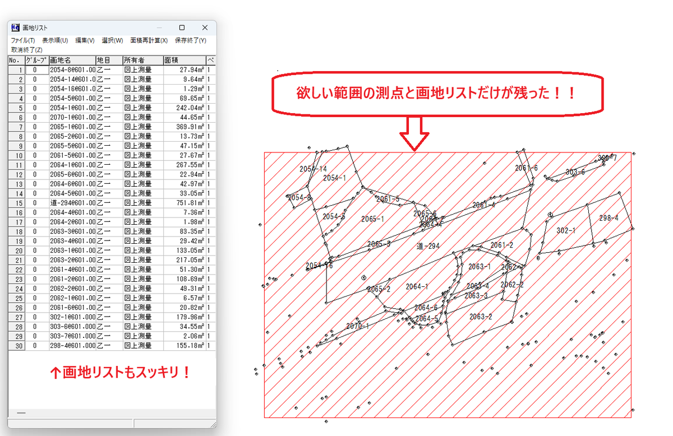Click the 267.55㎡ area cell

click(185, 165)
